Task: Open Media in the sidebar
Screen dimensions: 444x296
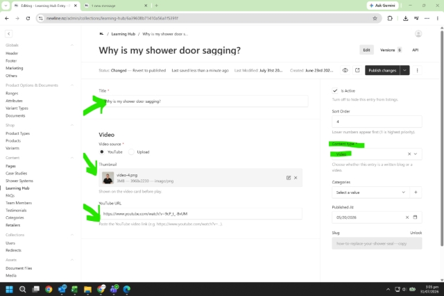Action: click(11, 275)
